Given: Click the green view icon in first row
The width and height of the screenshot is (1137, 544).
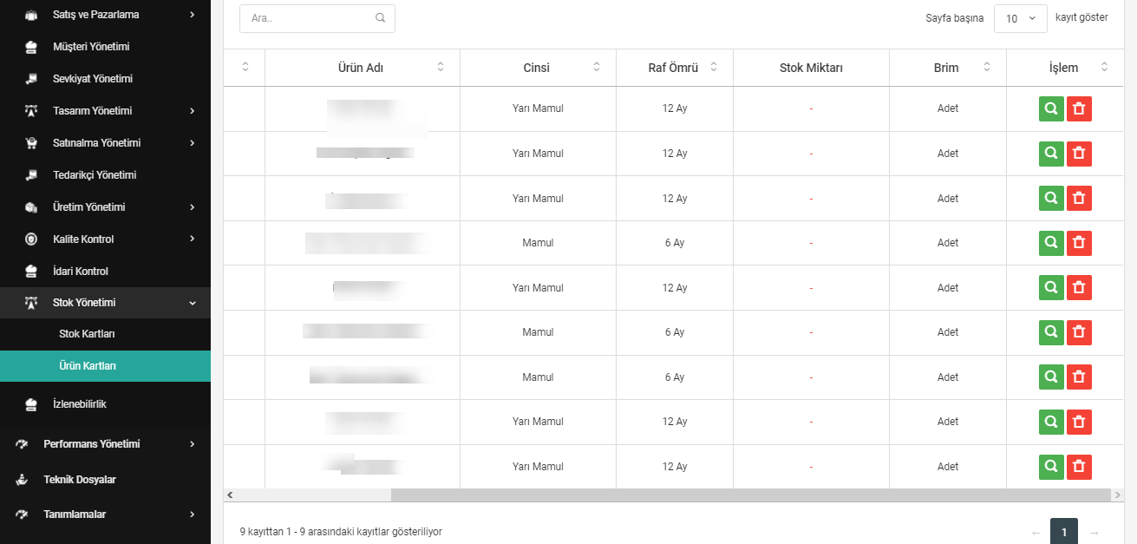Looking at the screenshot, I should click(x=1051, y=108).
